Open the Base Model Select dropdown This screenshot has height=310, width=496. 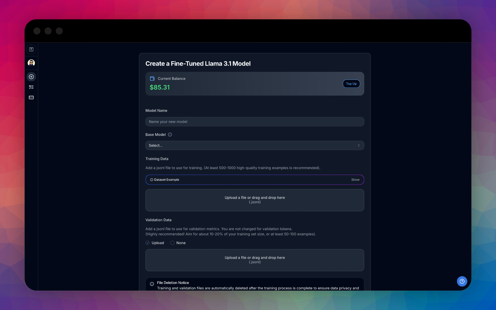(x=254, y=145)
